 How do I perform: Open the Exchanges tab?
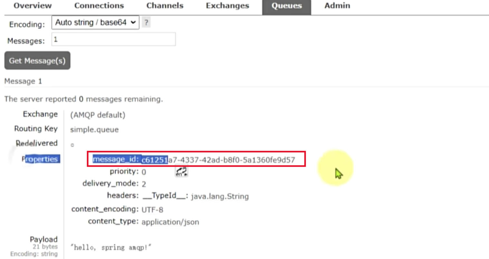tap(227, 6)
